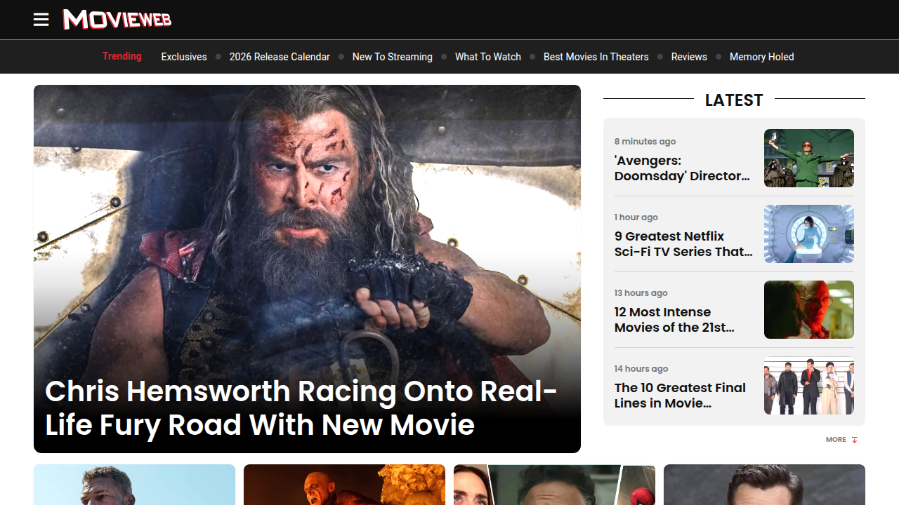Open The 10 Greatest Final Lines article
899x505 pixels.
[x=680, y=396]
